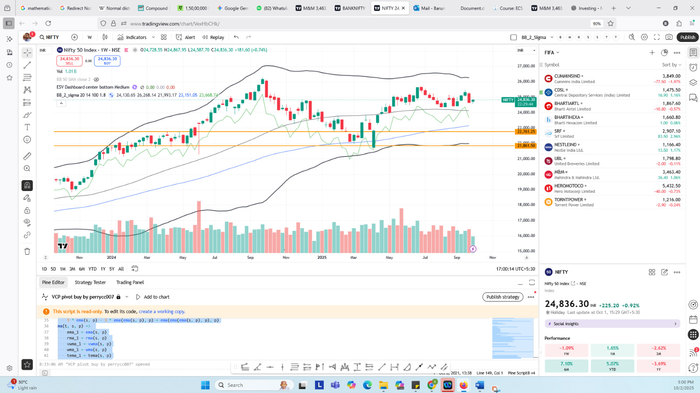The width and height of the screenshot is (700, 393).
Task: Start bar Replay mode
Action: [x=213, y=37]
